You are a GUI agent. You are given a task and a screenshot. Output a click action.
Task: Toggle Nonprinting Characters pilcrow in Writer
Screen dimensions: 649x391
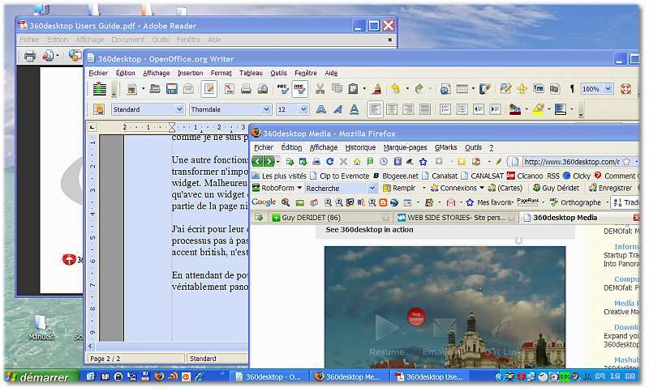pyautogui.click(x=572, y=89)
